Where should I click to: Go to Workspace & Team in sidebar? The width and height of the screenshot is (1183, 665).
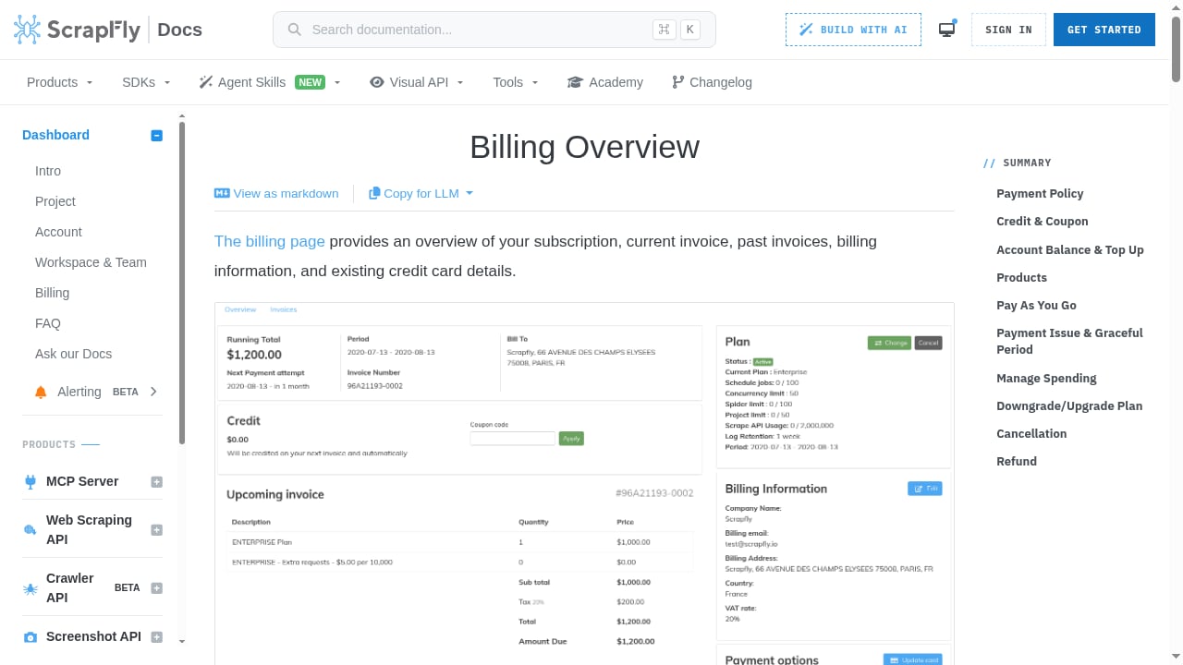(x=91, y=262)
